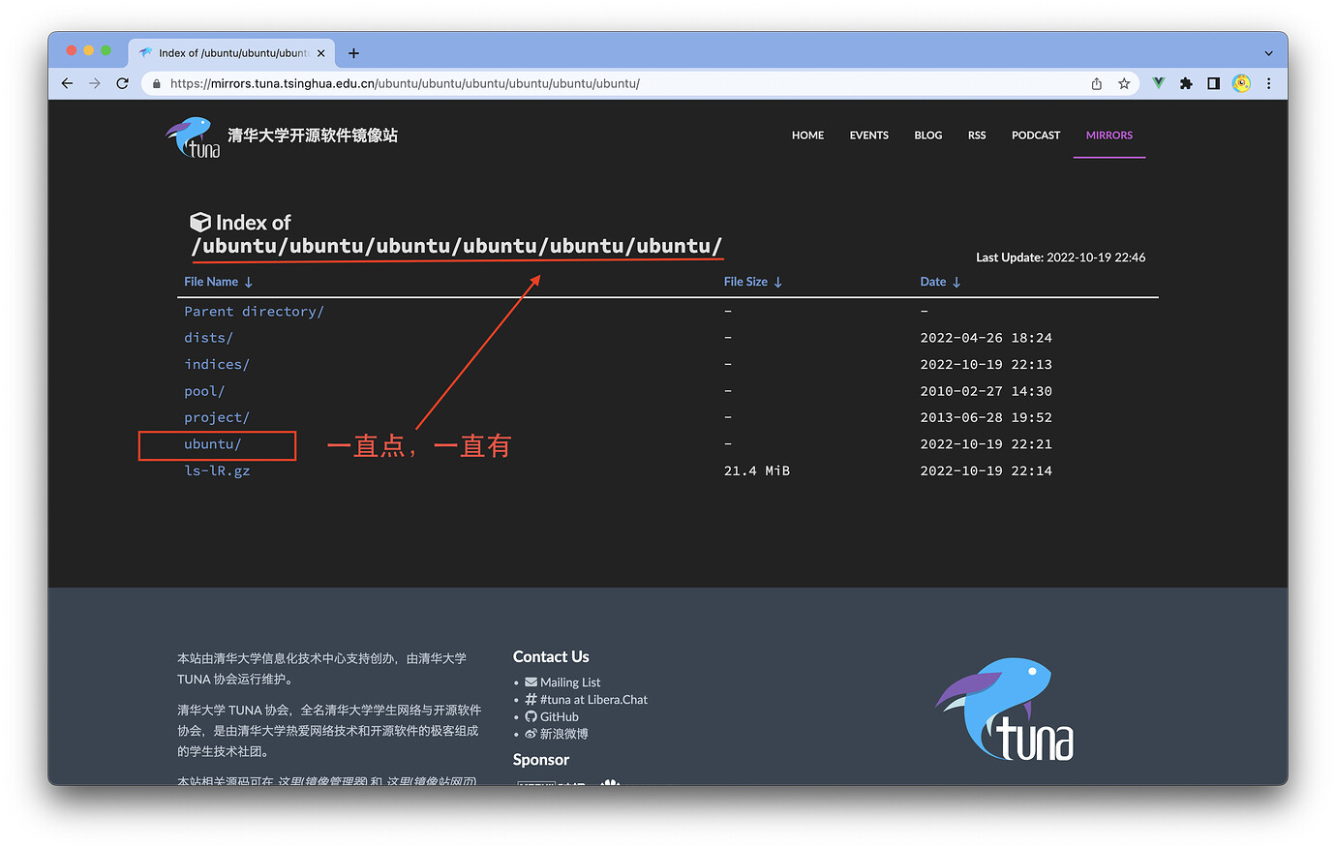Click the TUNA fish logo in header
This screenshot has height=848, width=1336.
(193, 137)
